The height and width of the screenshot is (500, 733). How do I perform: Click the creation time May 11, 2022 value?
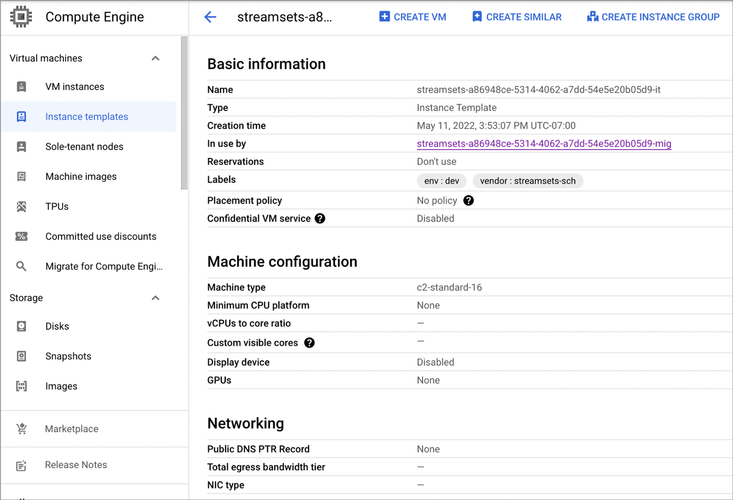496,126
